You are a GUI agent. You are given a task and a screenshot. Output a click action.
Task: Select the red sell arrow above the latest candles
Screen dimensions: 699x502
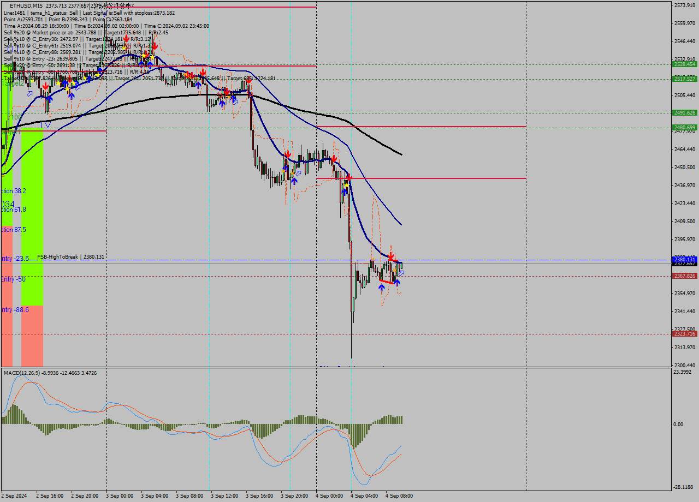coord(392,256)
